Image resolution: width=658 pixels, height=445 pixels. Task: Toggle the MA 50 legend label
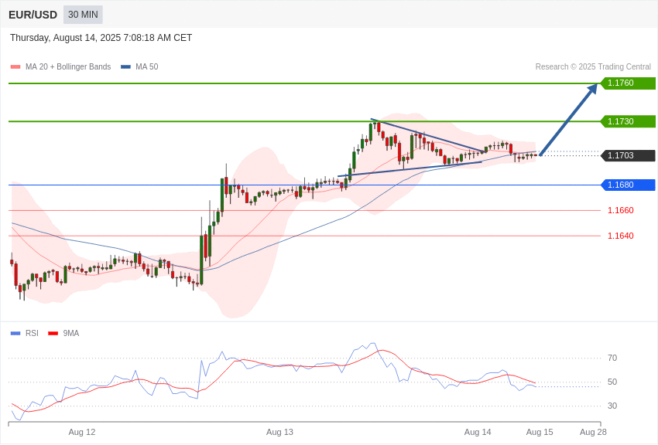click(x=147, y=67)
